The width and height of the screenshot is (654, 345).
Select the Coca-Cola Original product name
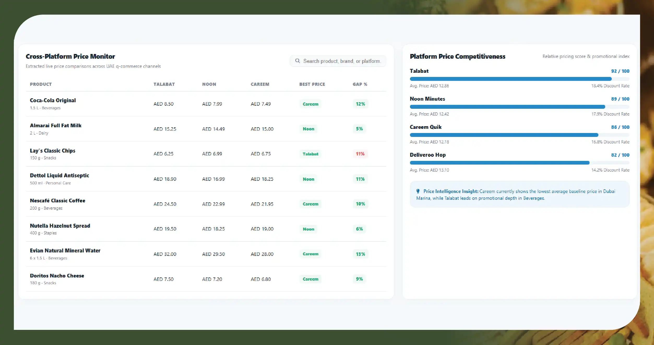tap(53, 100)
